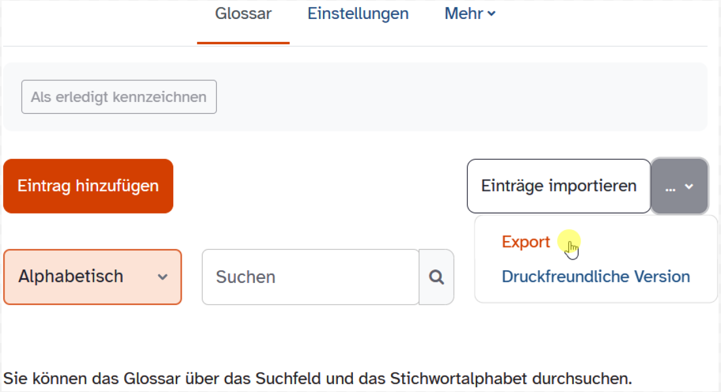Click the chevron on the grey ellipsis button

pos(689,186)
